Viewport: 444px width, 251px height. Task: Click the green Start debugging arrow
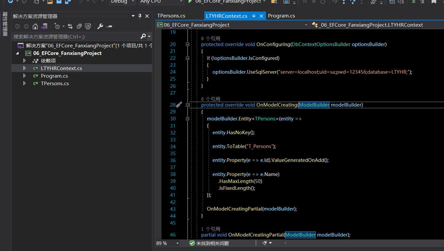(x=190, y=2)
